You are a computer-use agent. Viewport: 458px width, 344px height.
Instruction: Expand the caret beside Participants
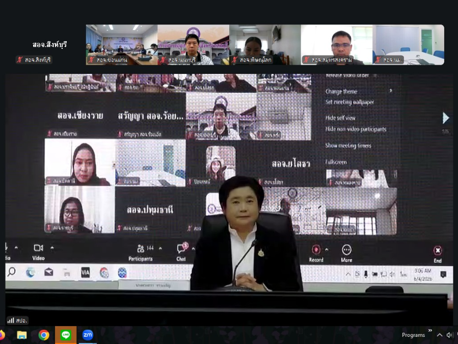coord(160,248)
